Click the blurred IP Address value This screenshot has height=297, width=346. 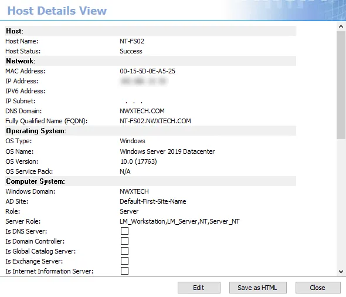click(x=144, y=81)
